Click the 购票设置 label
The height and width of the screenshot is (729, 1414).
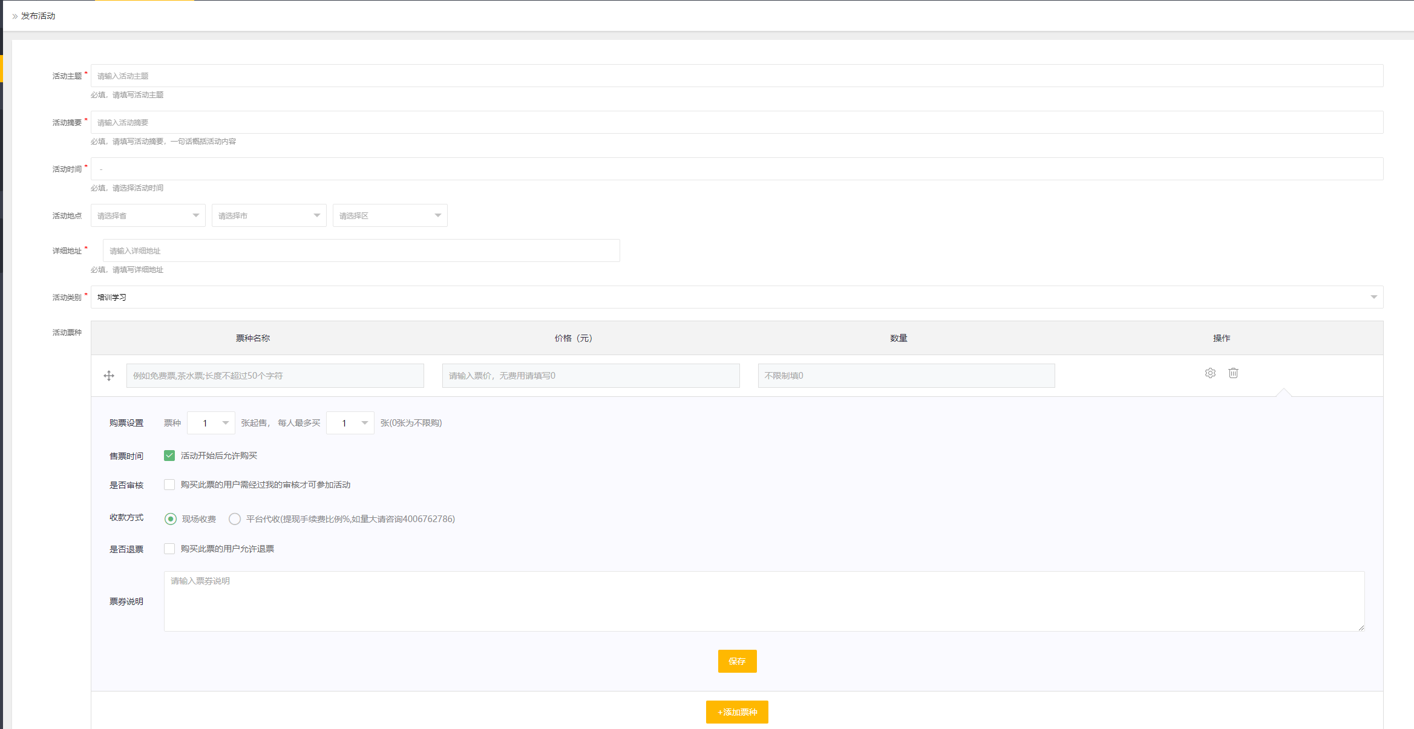tap(126, 423)
